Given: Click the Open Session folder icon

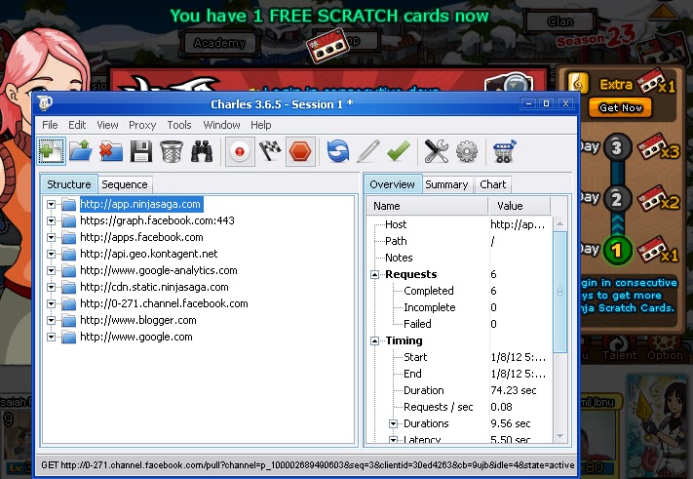Looking at the screenshot, I should point(81,151).
